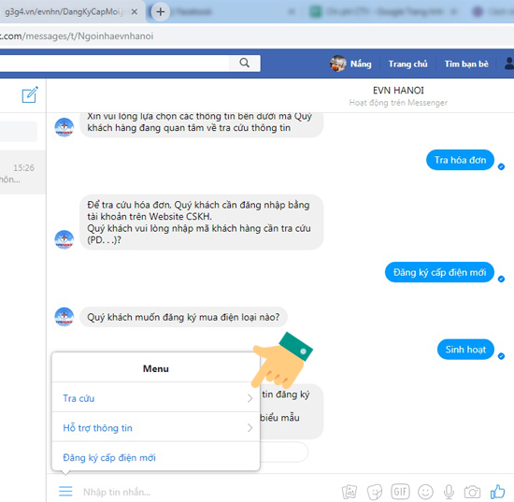Click the sent 'Tra hóa đơn' message bubble
The width and height of the screenshot is (514, 502).
pyautogui.click(x=460, y=160)
